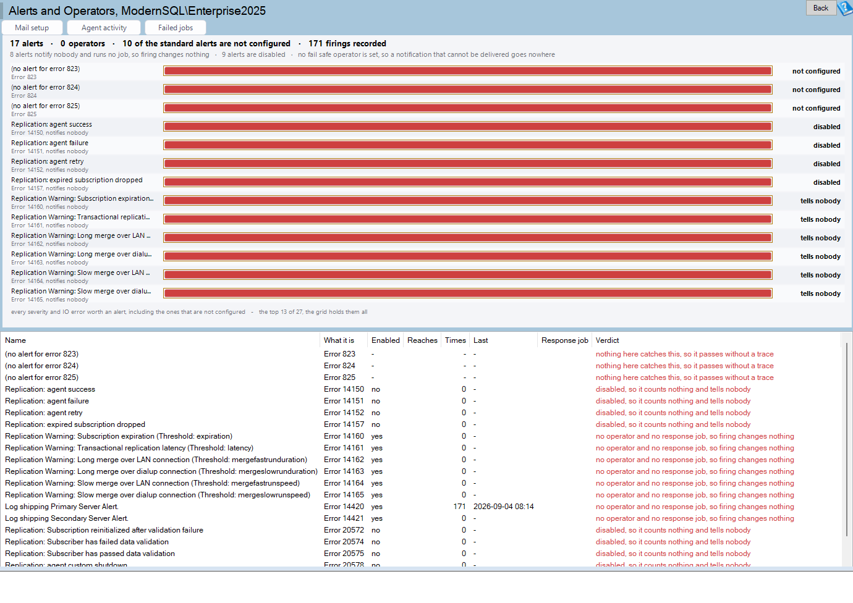This screenshot has width=853, height=603.
Task: Click '0 operators' summary text
Action: tap(83, 43)
